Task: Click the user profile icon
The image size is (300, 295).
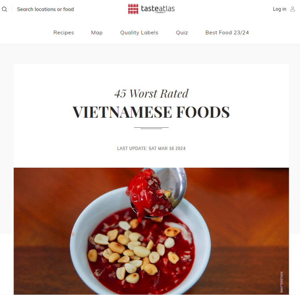Action: pyautogui.click(x=293, y=9)
